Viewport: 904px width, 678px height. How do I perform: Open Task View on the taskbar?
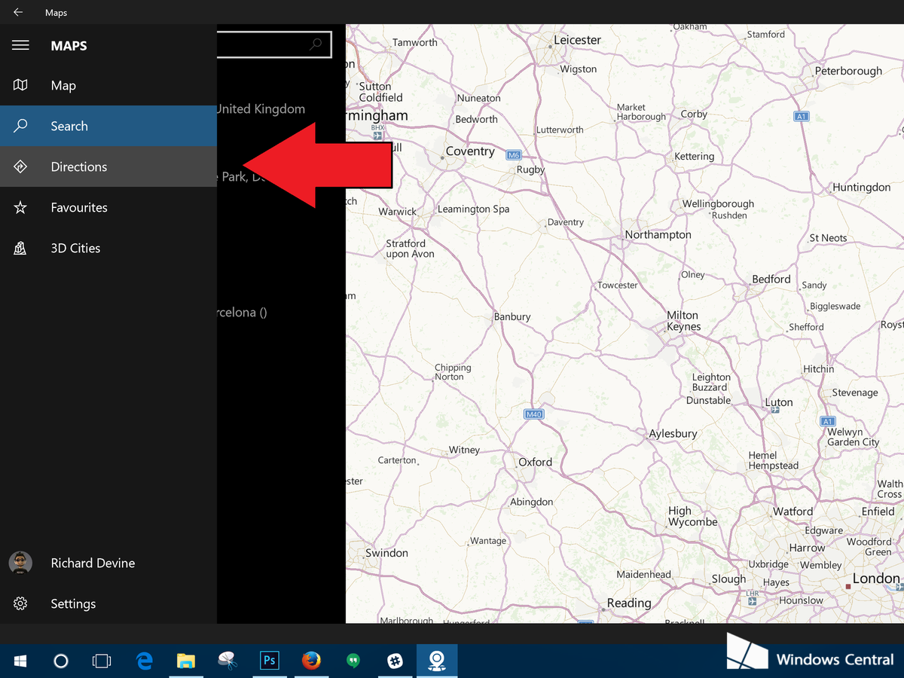tap(102, 661)
